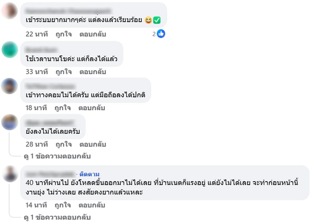Reply to the comment posted 22 minutes ago
319x223 pixels.
coord(93,34)
